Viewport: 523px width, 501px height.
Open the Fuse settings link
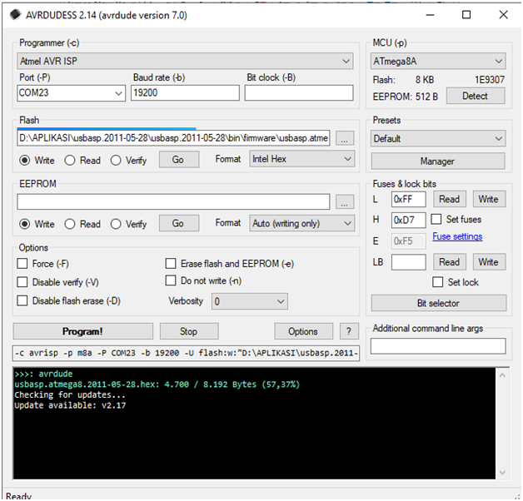457,237
